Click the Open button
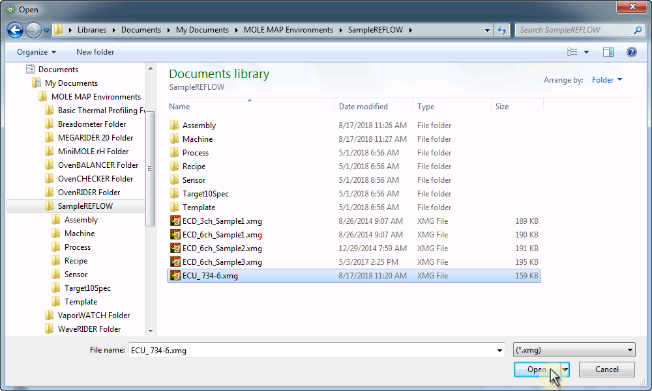652x391 pixels. [537, 370]
